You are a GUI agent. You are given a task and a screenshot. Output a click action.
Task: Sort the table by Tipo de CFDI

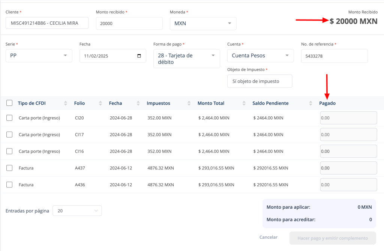[x=65, y=103]
